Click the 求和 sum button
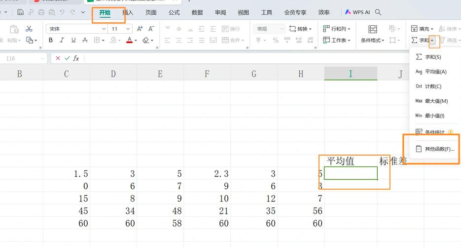 420,40
